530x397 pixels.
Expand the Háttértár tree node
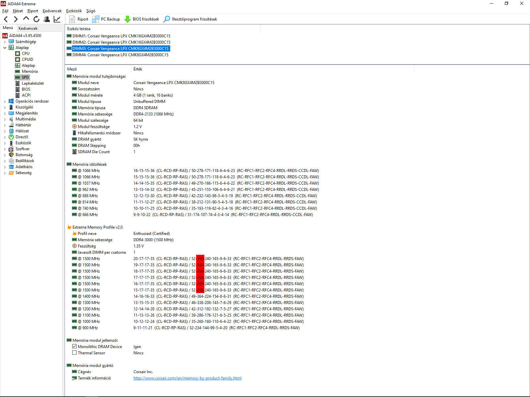coord(5,125)
